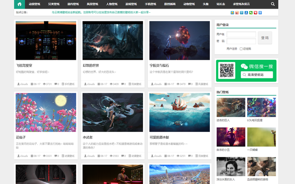
Task: Open the 风景壁纸 menu
Action: pyautogui.click(x=92, y=4)
